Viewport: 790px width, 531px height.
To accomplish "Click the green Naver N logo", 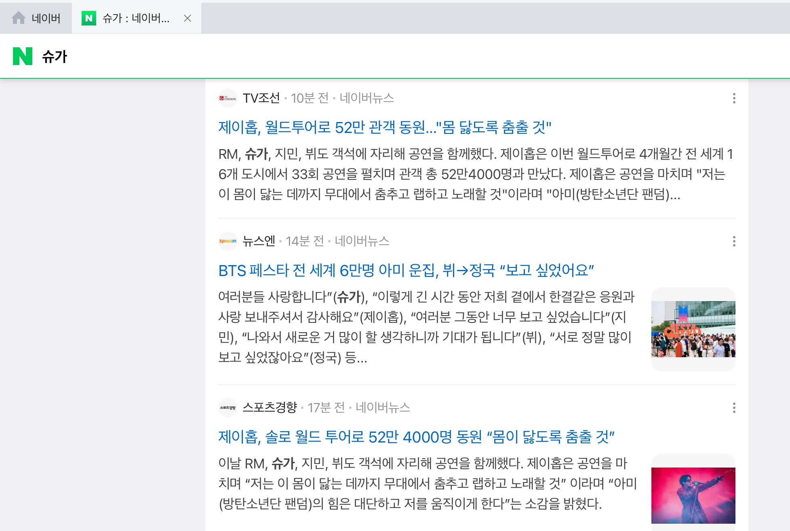I will point(23,56).
